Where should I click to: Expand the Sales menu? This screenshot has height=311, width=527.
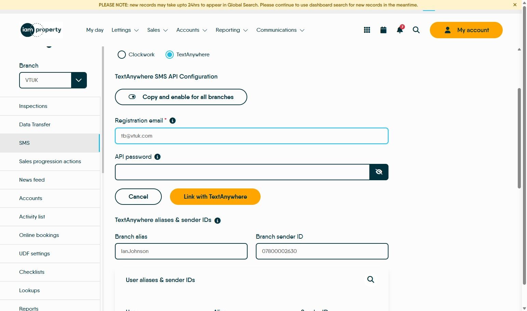pos(157,30)
